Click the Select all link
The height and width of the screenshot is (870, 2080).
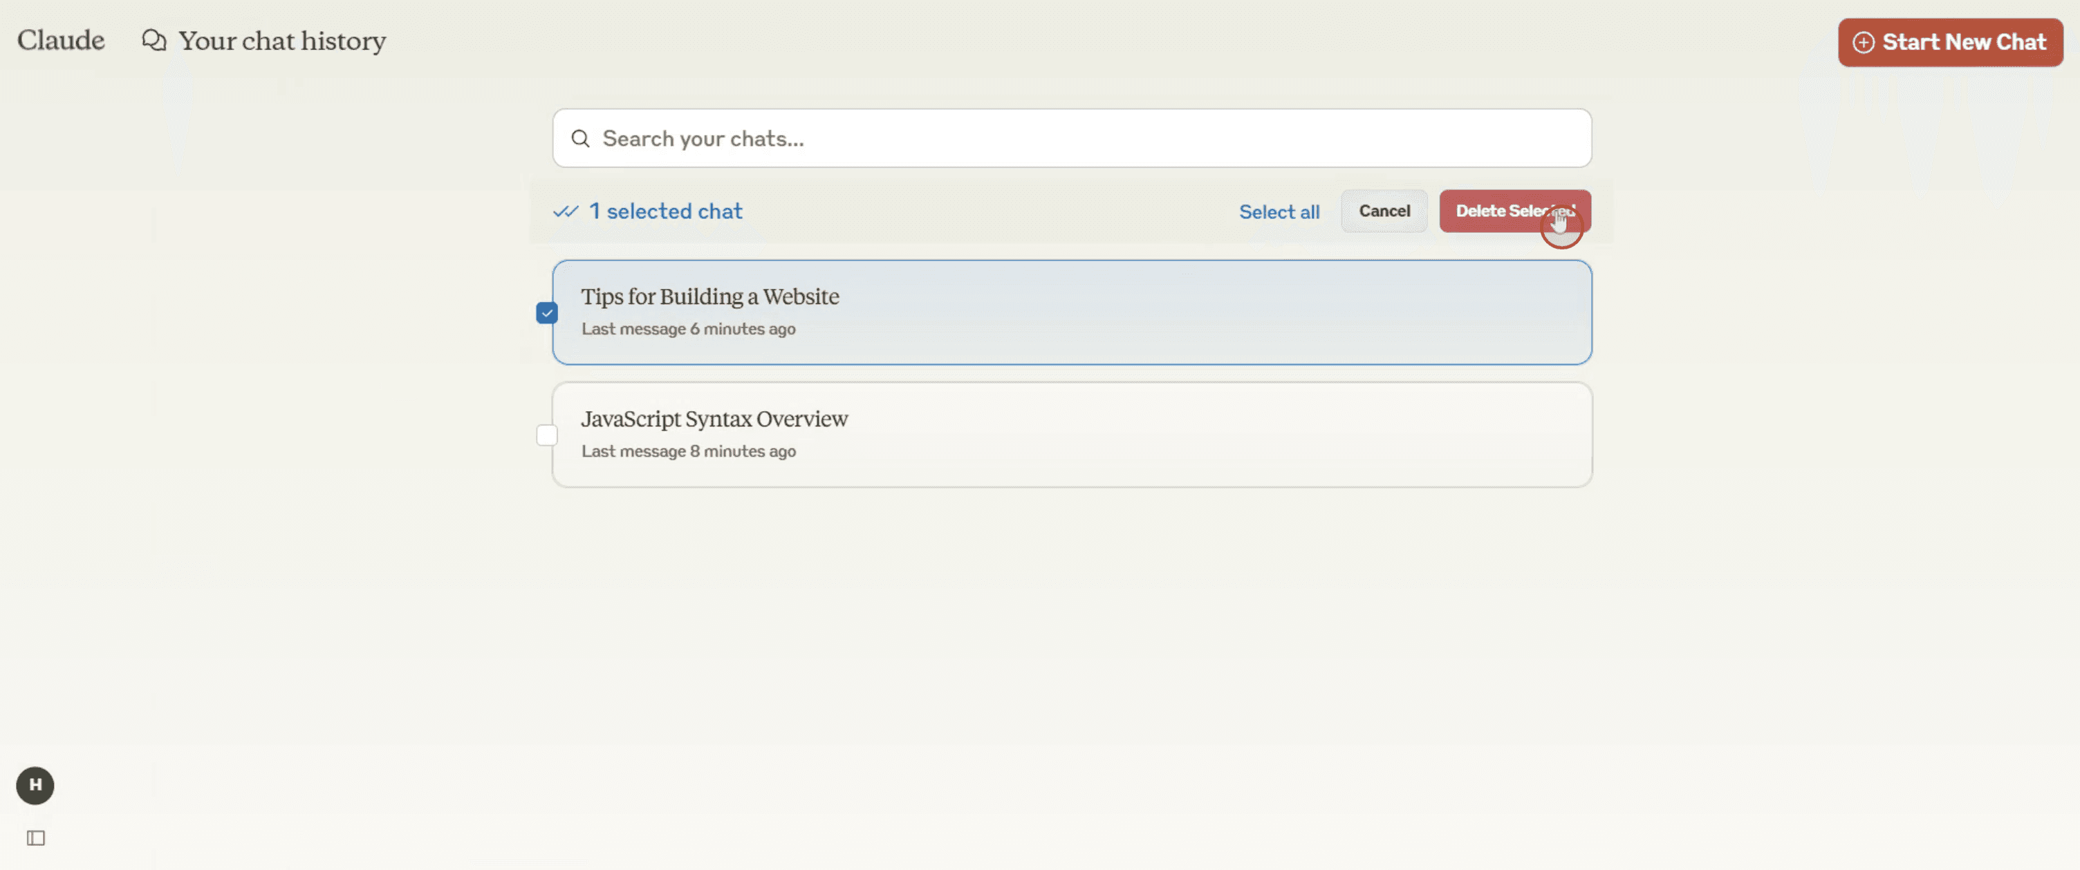pos(1279,211)
